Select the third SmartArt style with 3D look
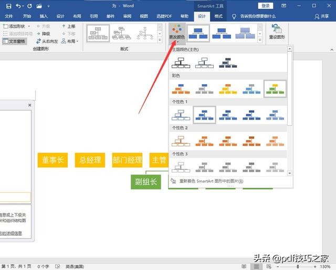The width and height of the screenshot is (336, 270). point(245,33)
